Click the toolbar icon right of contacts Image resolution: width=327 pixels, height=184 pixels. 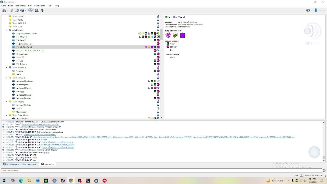pos(42,10)
